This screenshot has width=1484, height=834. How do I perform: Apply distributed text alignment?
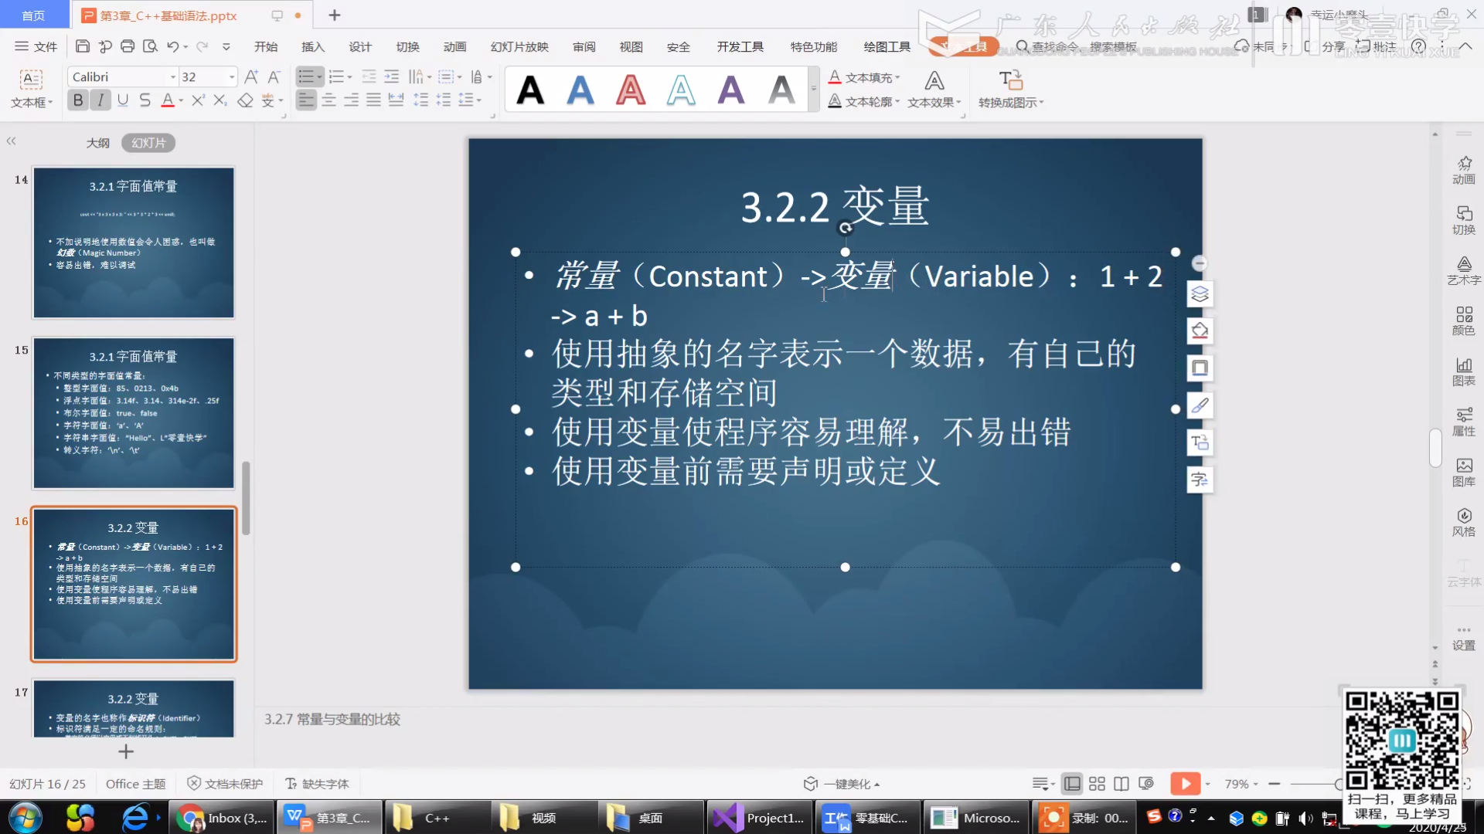tap(396, 100)
